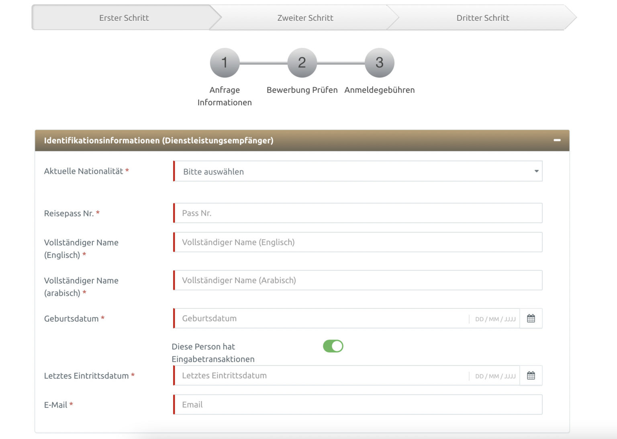This screenshot has height=439, width=617.
Task: Toggle the Eingabetransaktionen switch off
Action: point(333,346)
